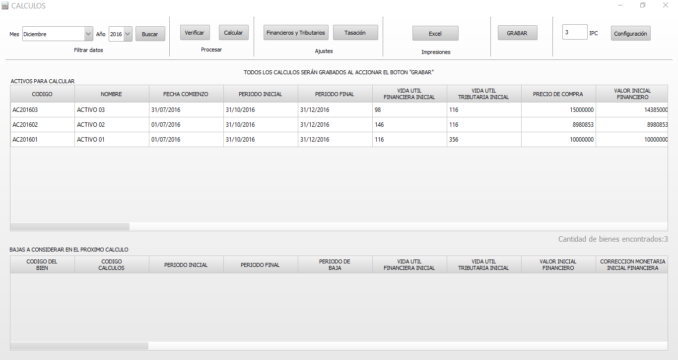Click the activos table horizontal scrollbar
Image resolution: width=678 pixels, height=360 pixels.
click(x=70, y=226)
